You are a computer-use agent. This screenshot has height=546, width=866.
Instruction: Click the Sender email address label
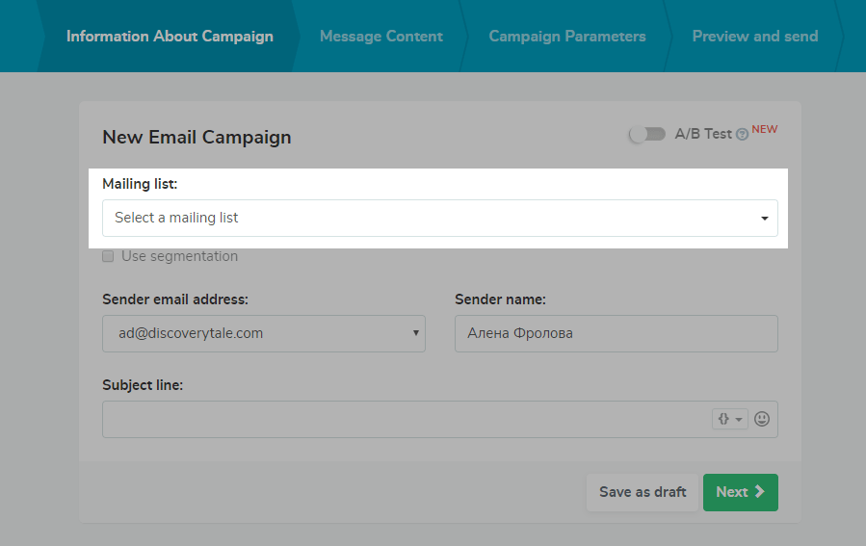(175, 299)
